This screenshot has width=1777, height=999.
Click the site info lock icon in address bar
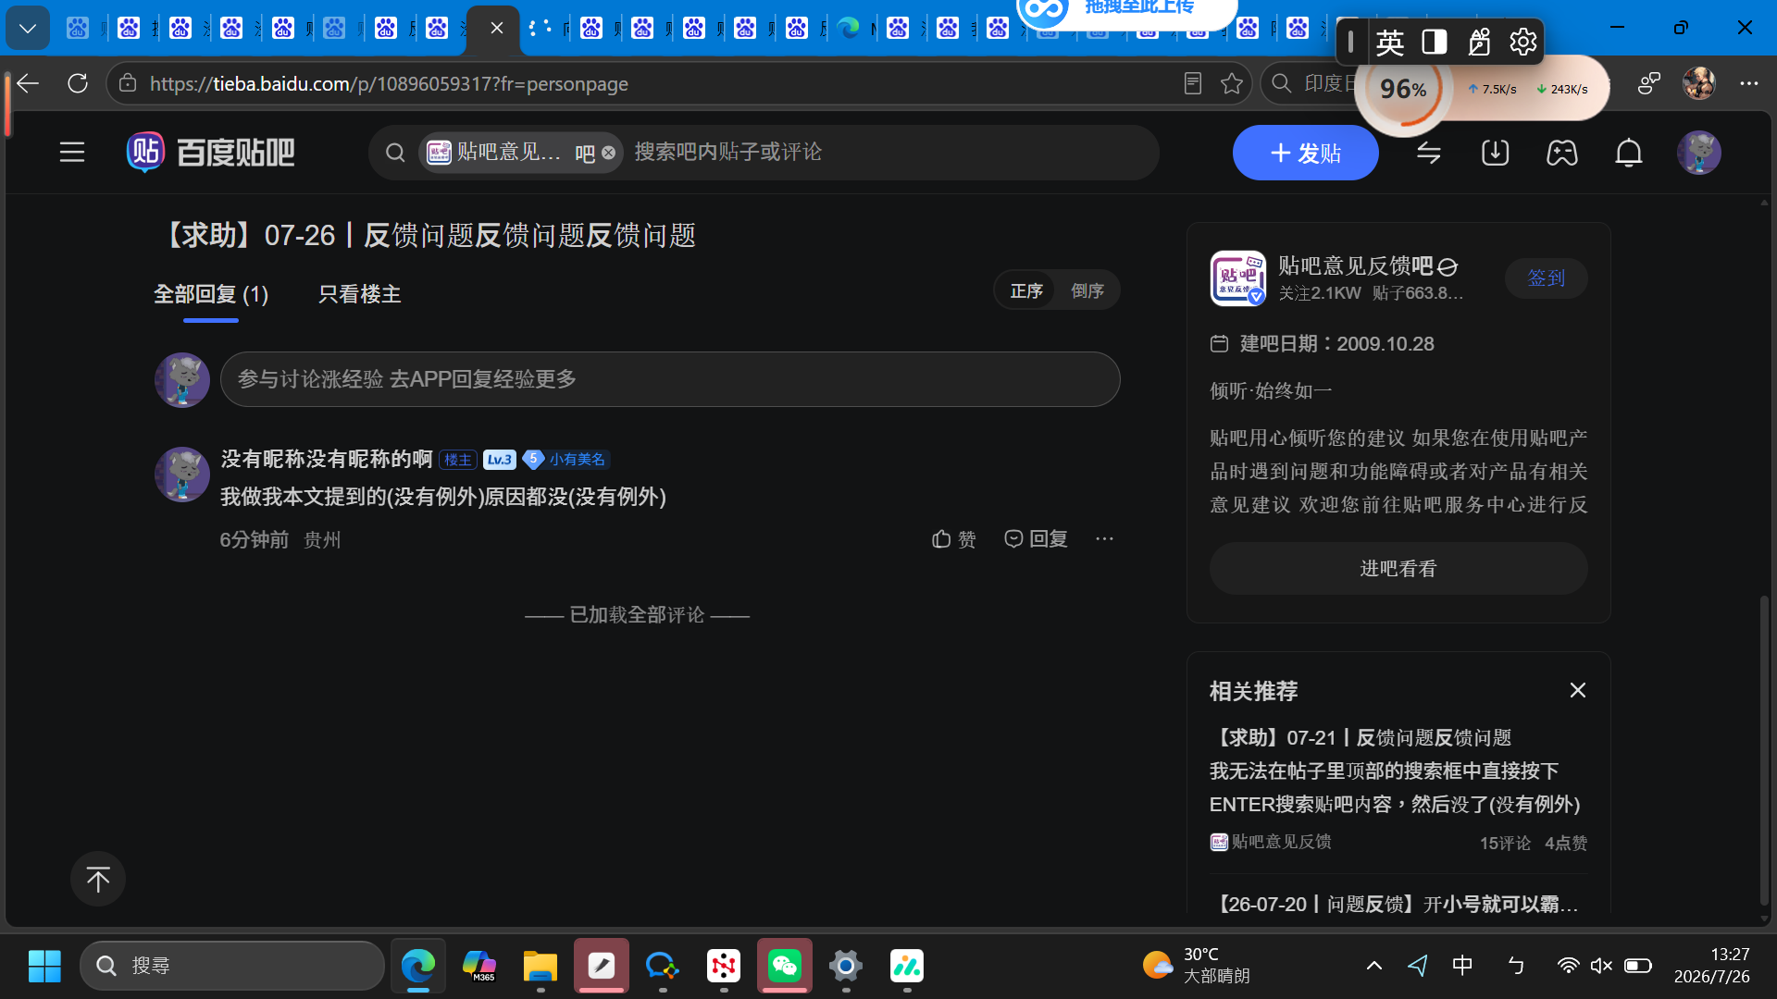(x=128, y=84)
